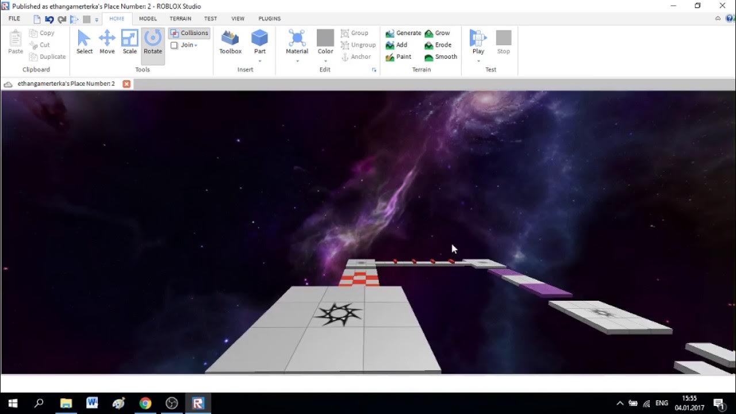The image size is (736, 414).
Task: Click the Paste clipboard button
Action: click(x=16, y=42)
